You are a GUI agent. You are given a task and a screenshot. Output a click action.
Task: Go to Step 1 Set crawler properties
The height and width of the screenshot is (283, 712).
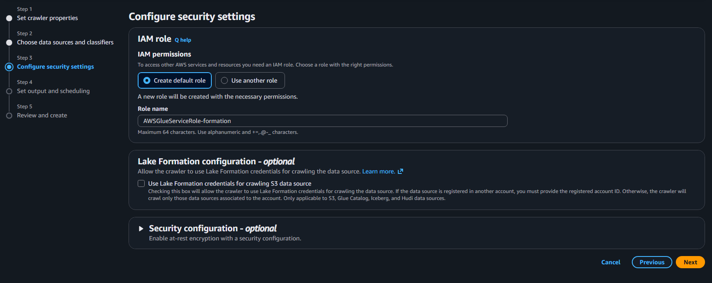tap(47, 18)
